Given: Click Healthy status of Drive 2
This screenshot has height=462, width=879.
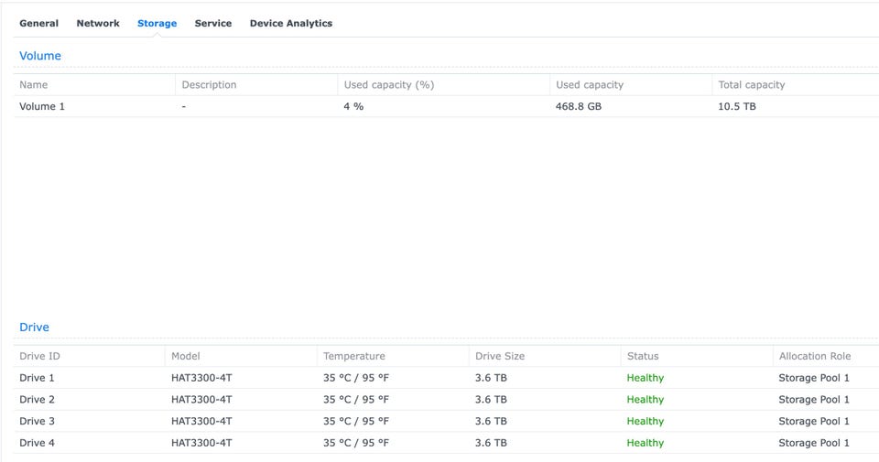Looking at the screenshot, I should click(645, 400).
